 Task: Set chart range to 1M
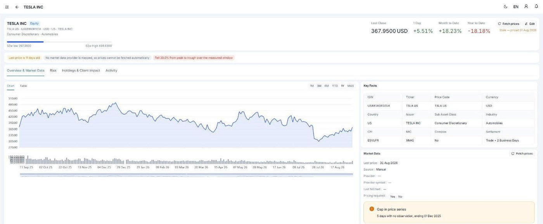click(x=312, y=86)
